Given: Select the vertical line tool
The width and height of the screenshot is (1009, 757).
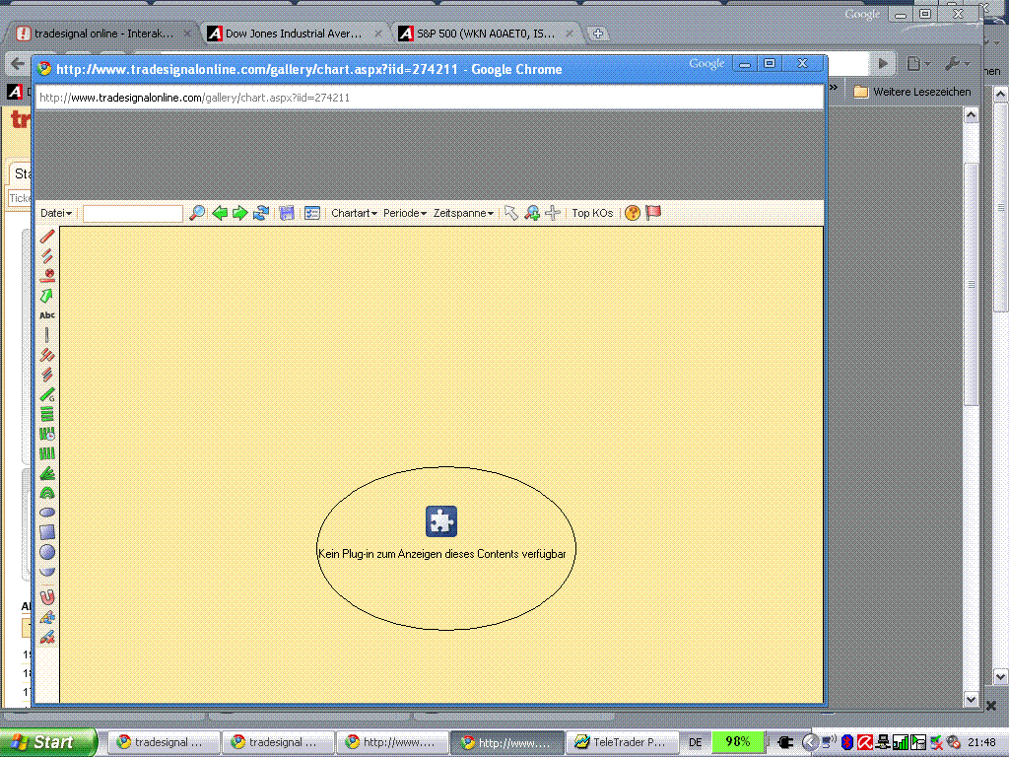Looking at the screenshot, I should (47, 335).
